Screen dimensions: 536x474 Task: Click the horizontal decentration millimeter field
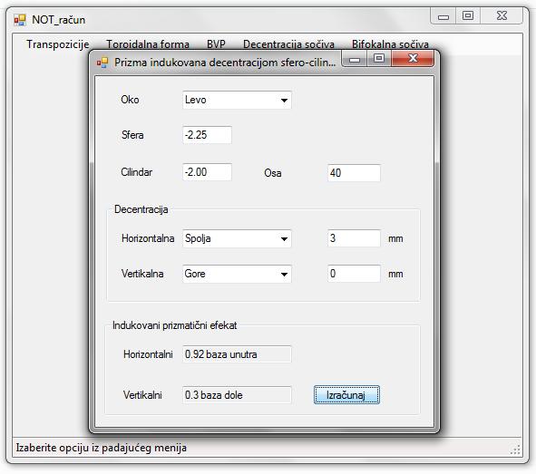(354, 238)
